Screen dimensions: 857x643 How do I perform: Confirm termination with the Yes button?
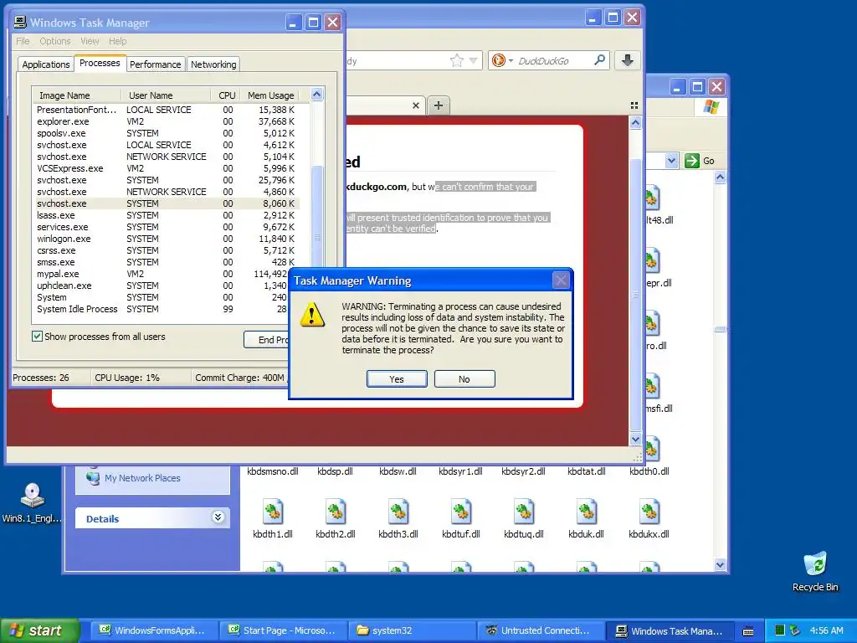[x=397, y=379]
